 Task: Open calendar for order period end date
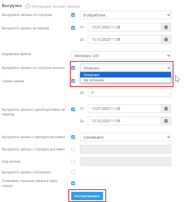166,39
